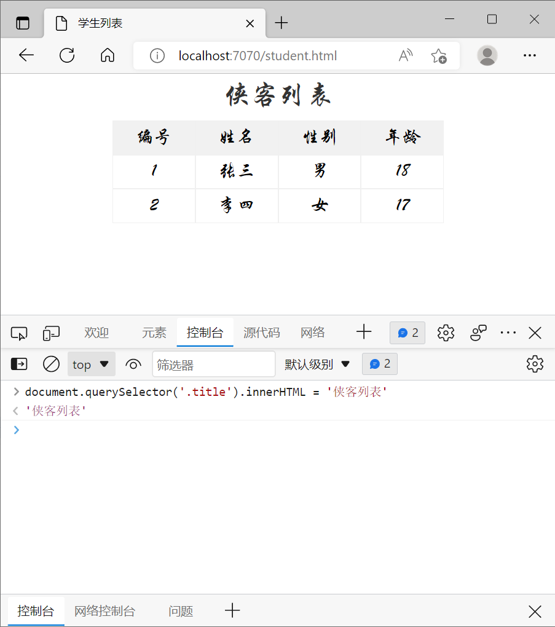Go to the browser home page

108,55
